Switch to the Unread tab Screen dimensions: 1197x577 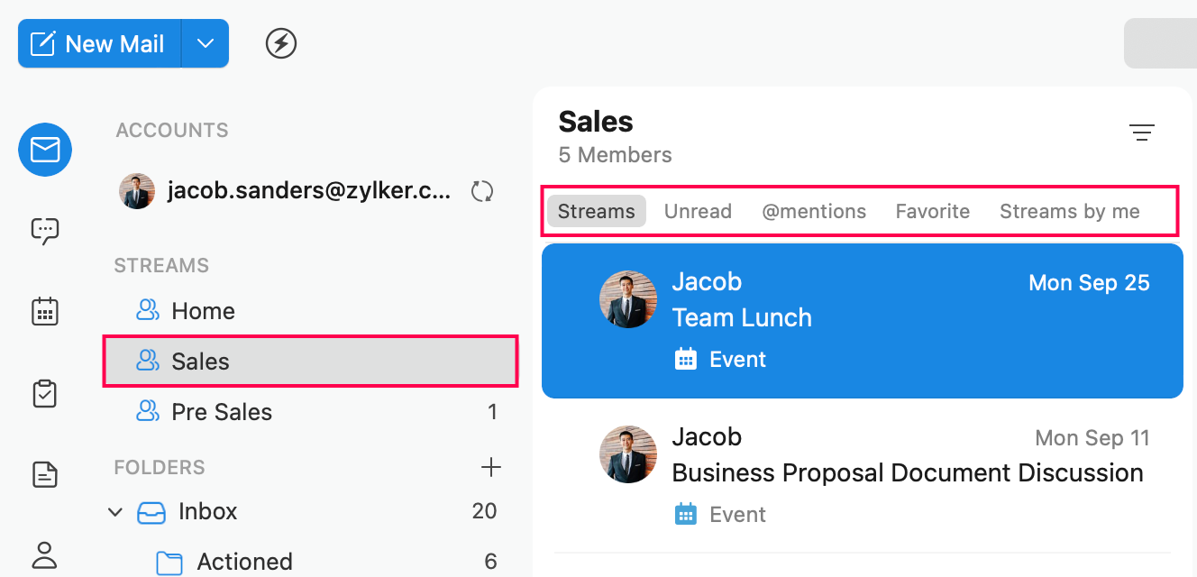(698, 211)
